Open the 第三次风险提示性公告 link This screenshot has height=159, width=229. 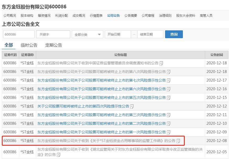101,115
